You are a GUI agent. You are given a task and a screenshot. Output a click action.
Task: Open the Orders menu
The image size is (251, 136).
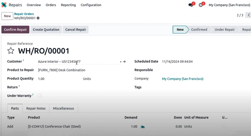[51, 5]
